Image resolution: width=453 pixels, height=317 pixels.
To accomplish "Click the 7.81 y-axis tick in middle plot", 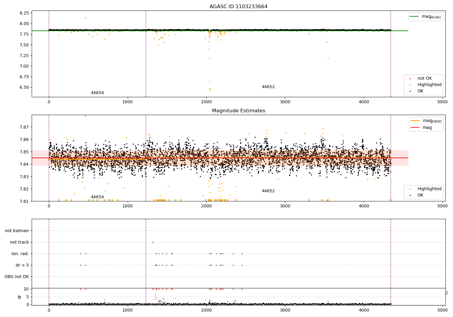I will tap(24, 201).
